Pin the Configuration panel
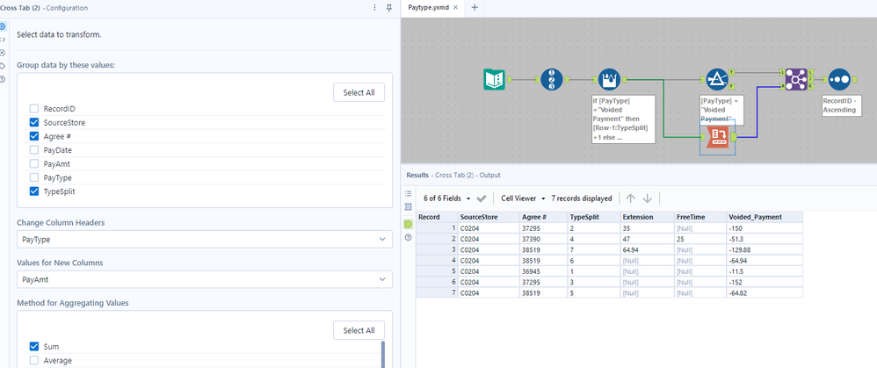Image resolution: width=877 pixels, height=368 pixels. click(389, 8)
